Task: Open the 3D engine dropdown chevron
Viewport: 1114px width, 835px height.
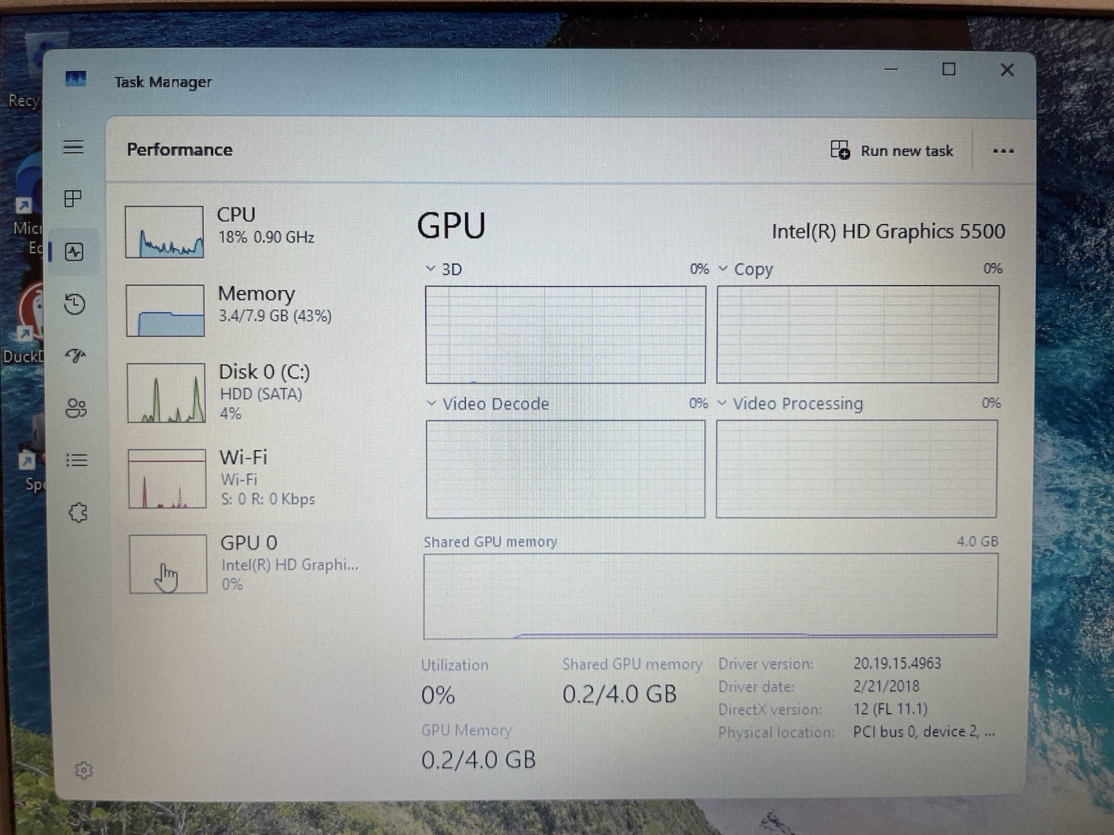Action: [430, 269]
